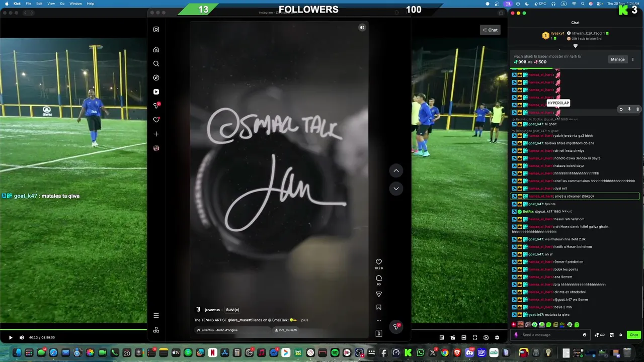
Task: Click Manage on the prediction banner
Action: click(x=618, y=59)
